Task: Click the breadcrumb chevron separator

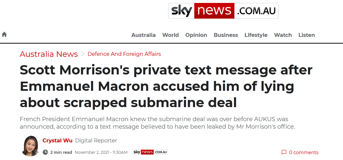Action: [83, 54]
